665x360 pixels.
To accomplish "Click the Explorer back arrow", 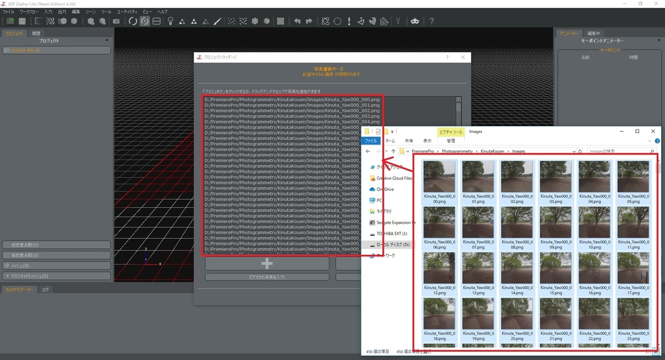I will click(x=368, y=151).
